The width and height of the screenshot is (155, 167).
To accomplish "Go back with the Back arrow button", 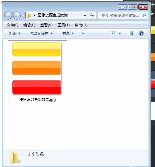I will pos(8,16).
